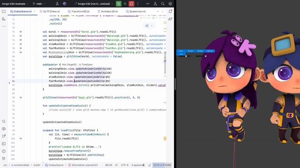Open the korge-k3d-example project dropdown
The image size is (300, 168).
click(15, 4)
